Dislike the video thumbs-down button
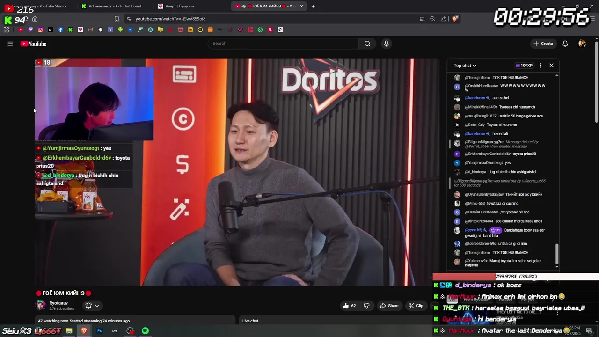 (x=366, y=306)
